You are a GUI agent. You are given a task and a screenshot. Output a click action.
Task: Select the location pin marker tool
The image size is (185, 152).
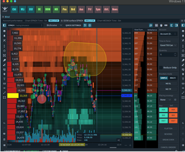coord(4,74)
